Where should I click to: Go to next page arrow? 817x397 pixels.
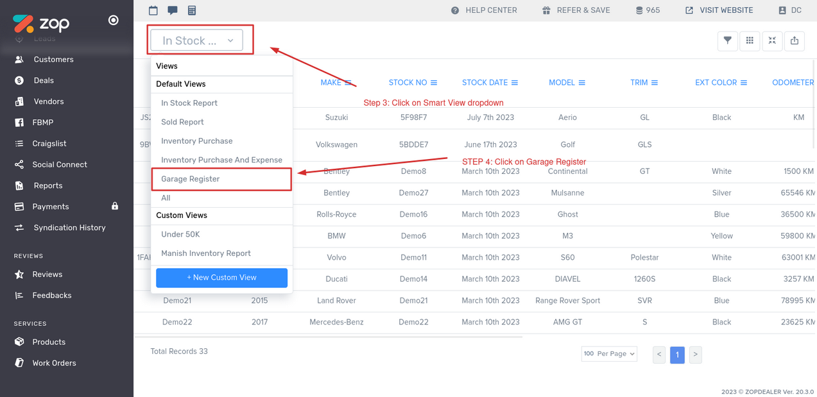coord(695,355)
